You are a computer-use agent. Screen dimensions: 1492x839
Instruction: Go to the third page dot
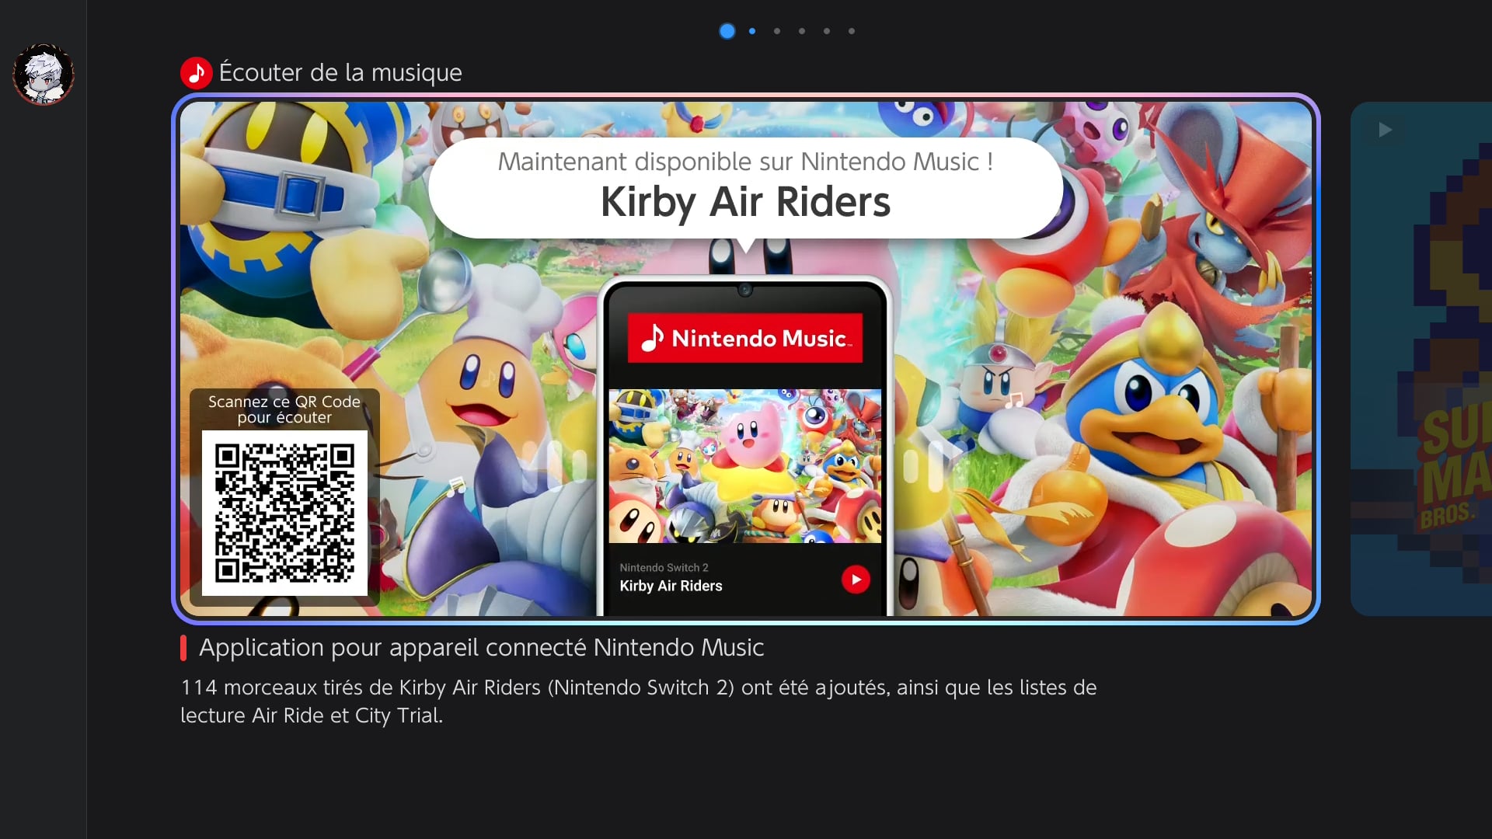click(777, 31)
